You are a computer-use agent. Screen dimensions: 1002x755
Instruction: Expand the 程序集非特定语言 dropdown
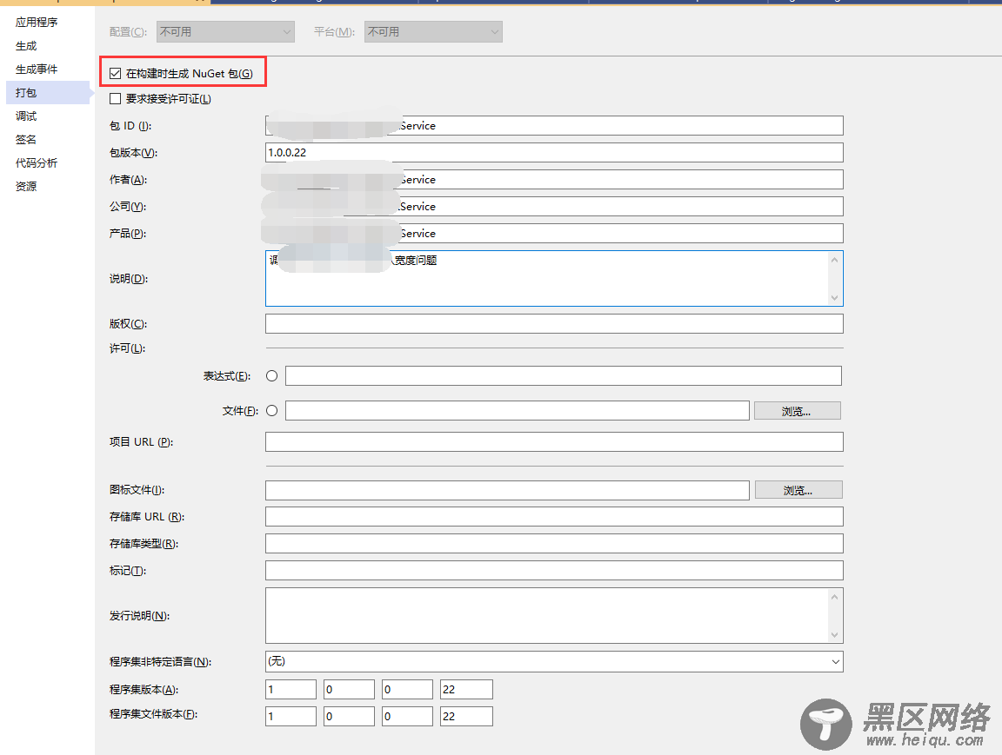[554, 662]
